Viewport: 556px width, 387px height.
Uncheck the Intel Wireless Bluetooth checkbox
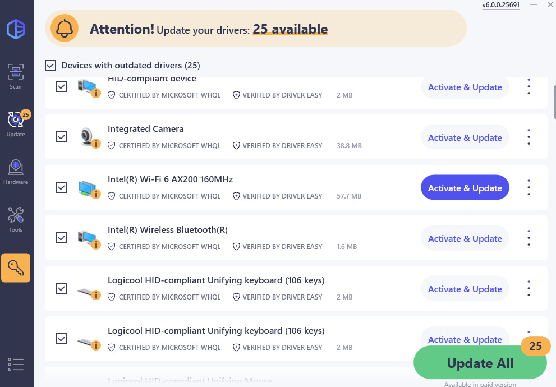point(62,238)
